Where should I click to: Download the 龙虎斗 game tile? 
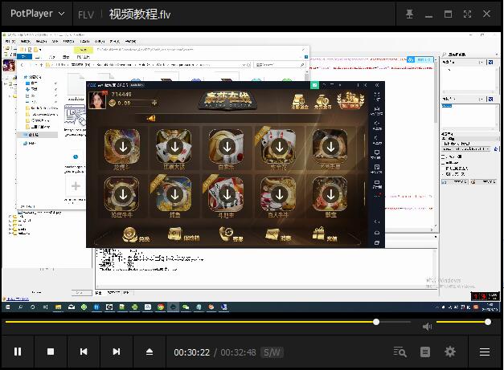123,147
